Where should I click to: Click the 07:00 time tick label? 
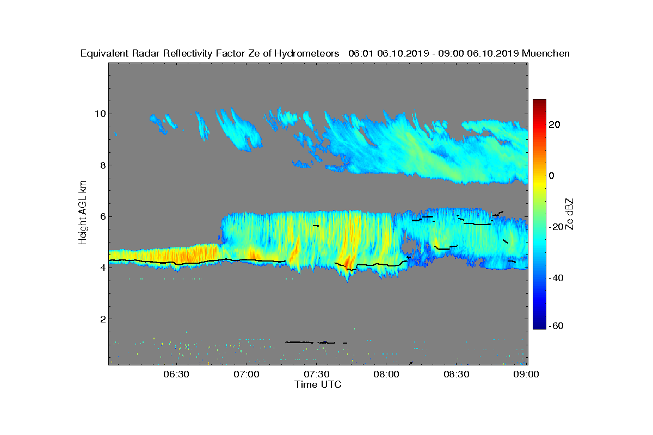246,375
